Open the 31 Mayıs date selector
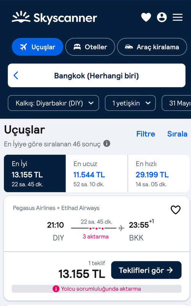 coord(176,103)
